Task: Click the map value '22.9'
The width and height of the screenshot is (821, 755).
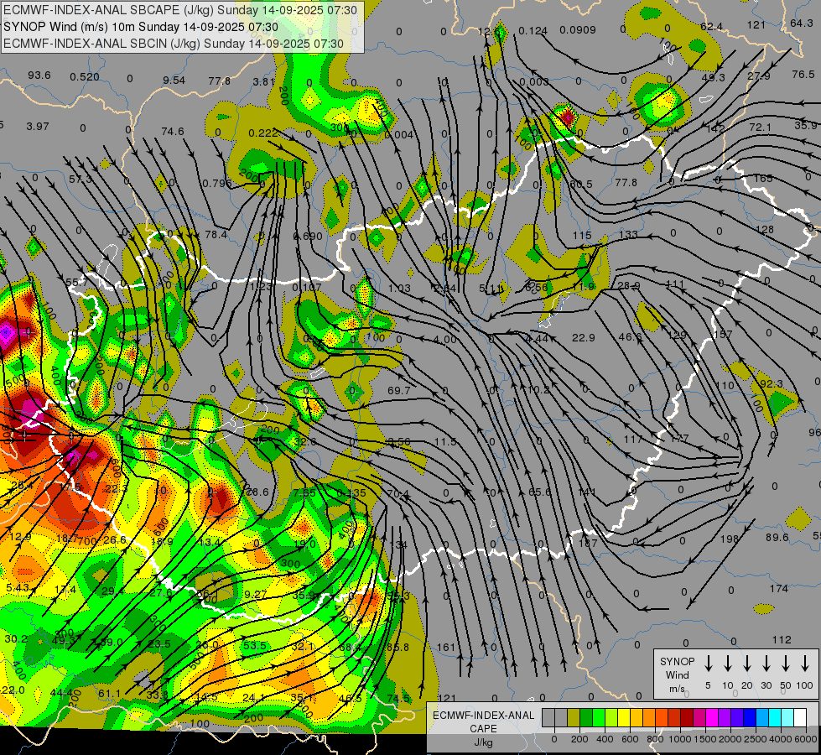Action: (584, 338)
